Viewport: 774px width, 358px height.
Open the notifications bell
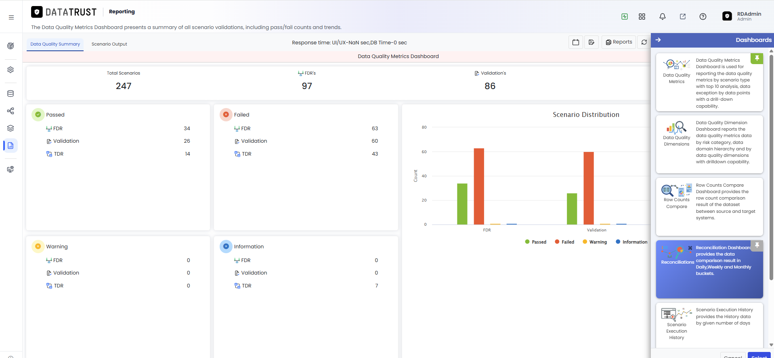click(663, 17)
